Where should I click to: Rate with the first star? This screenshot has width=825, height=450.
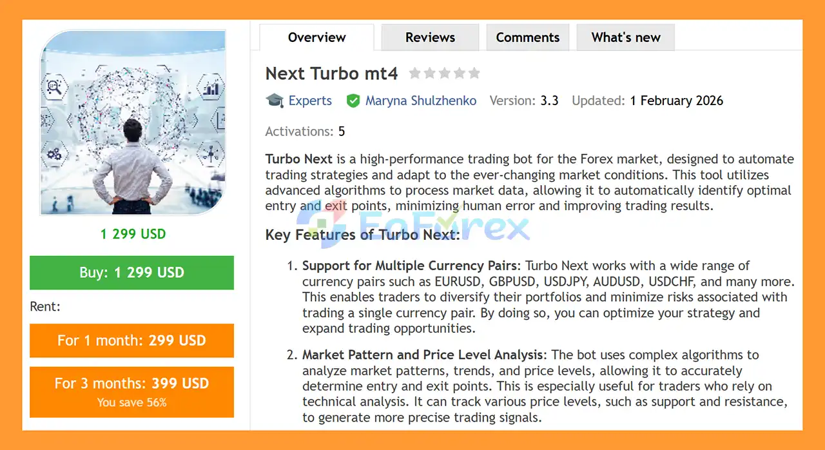(415, 73)
